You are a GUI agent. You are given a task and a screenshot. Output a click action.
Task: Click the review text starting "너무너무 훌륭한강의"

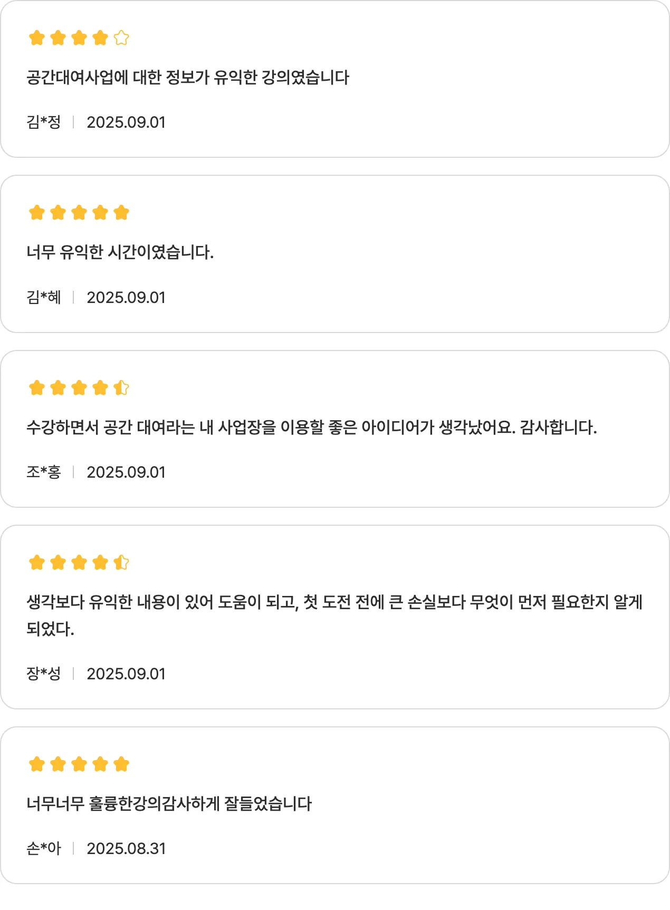click(x=169, y=804)
